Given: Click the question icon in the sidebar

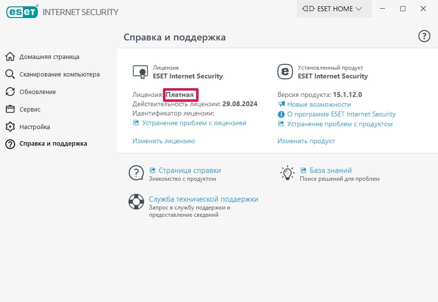Looking at the screenshot, I should [10, 144].
